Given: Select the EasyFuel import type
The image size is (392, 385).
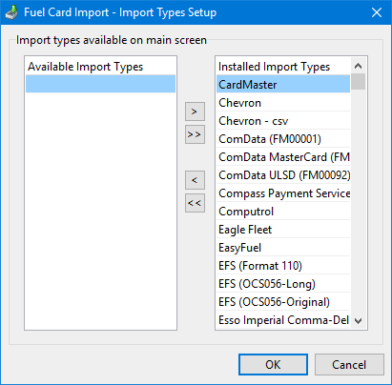Looking at the screenshot, I should coord(283,248).
